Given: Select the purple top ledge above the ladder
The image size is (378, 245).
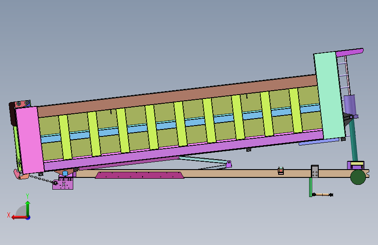Looking at the screenshot, I should pos(350,52).
